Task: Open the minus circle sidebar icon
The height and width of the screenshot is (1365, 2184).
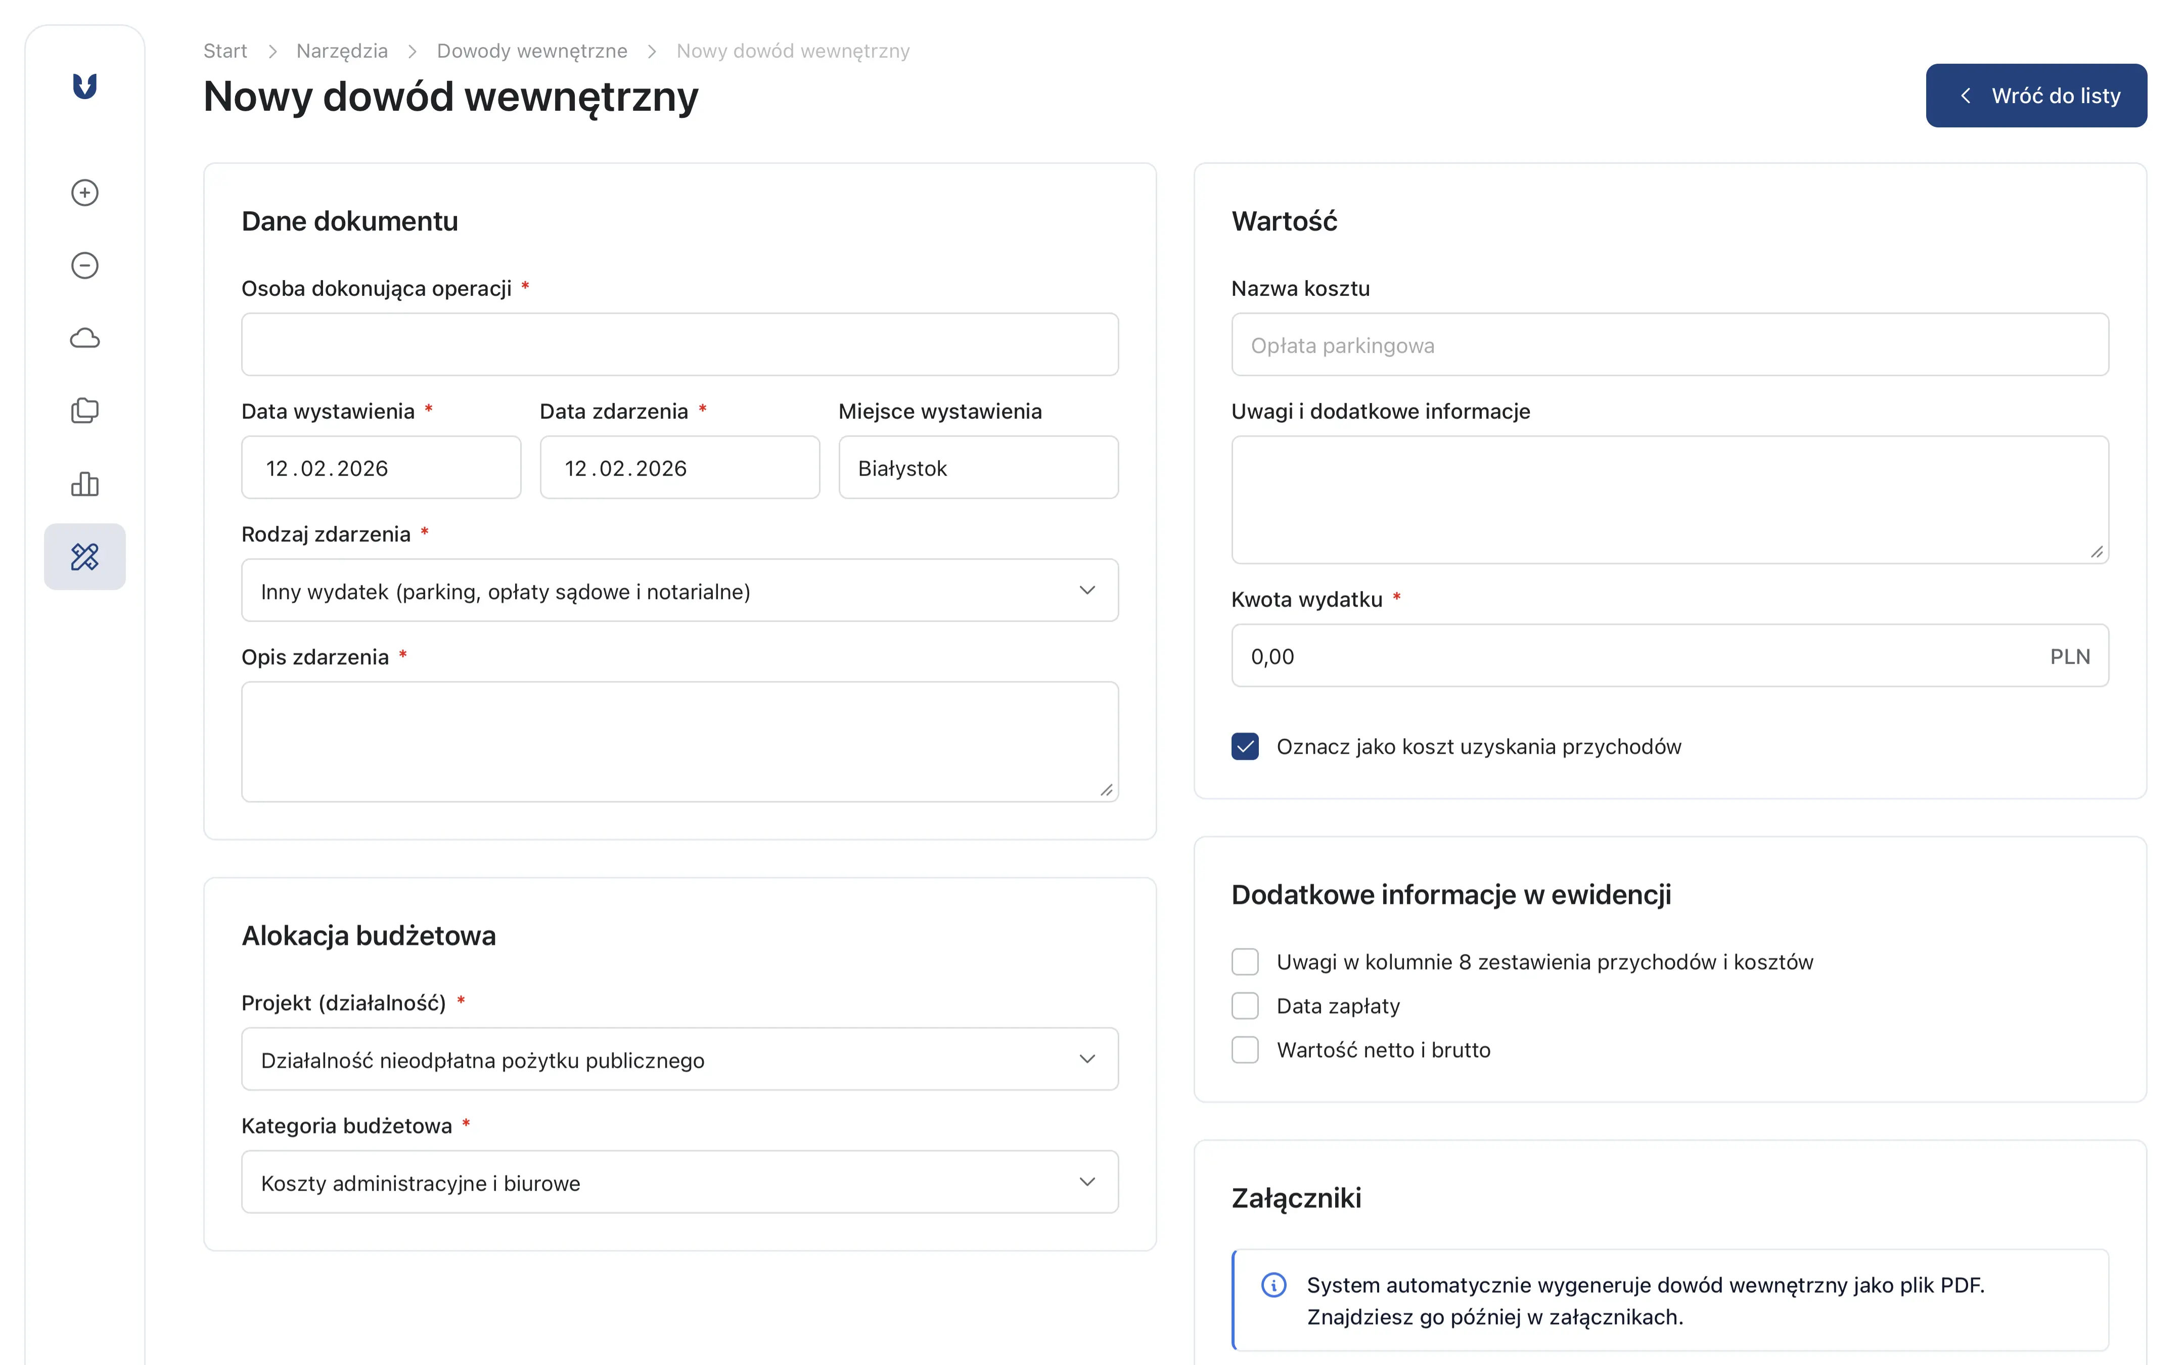Action: [85, 265]
